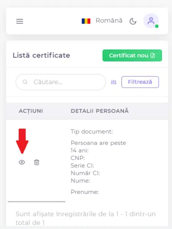Open filter options via the sliders icon
This screenshot has width=172, height=229.
pos(114,82)
